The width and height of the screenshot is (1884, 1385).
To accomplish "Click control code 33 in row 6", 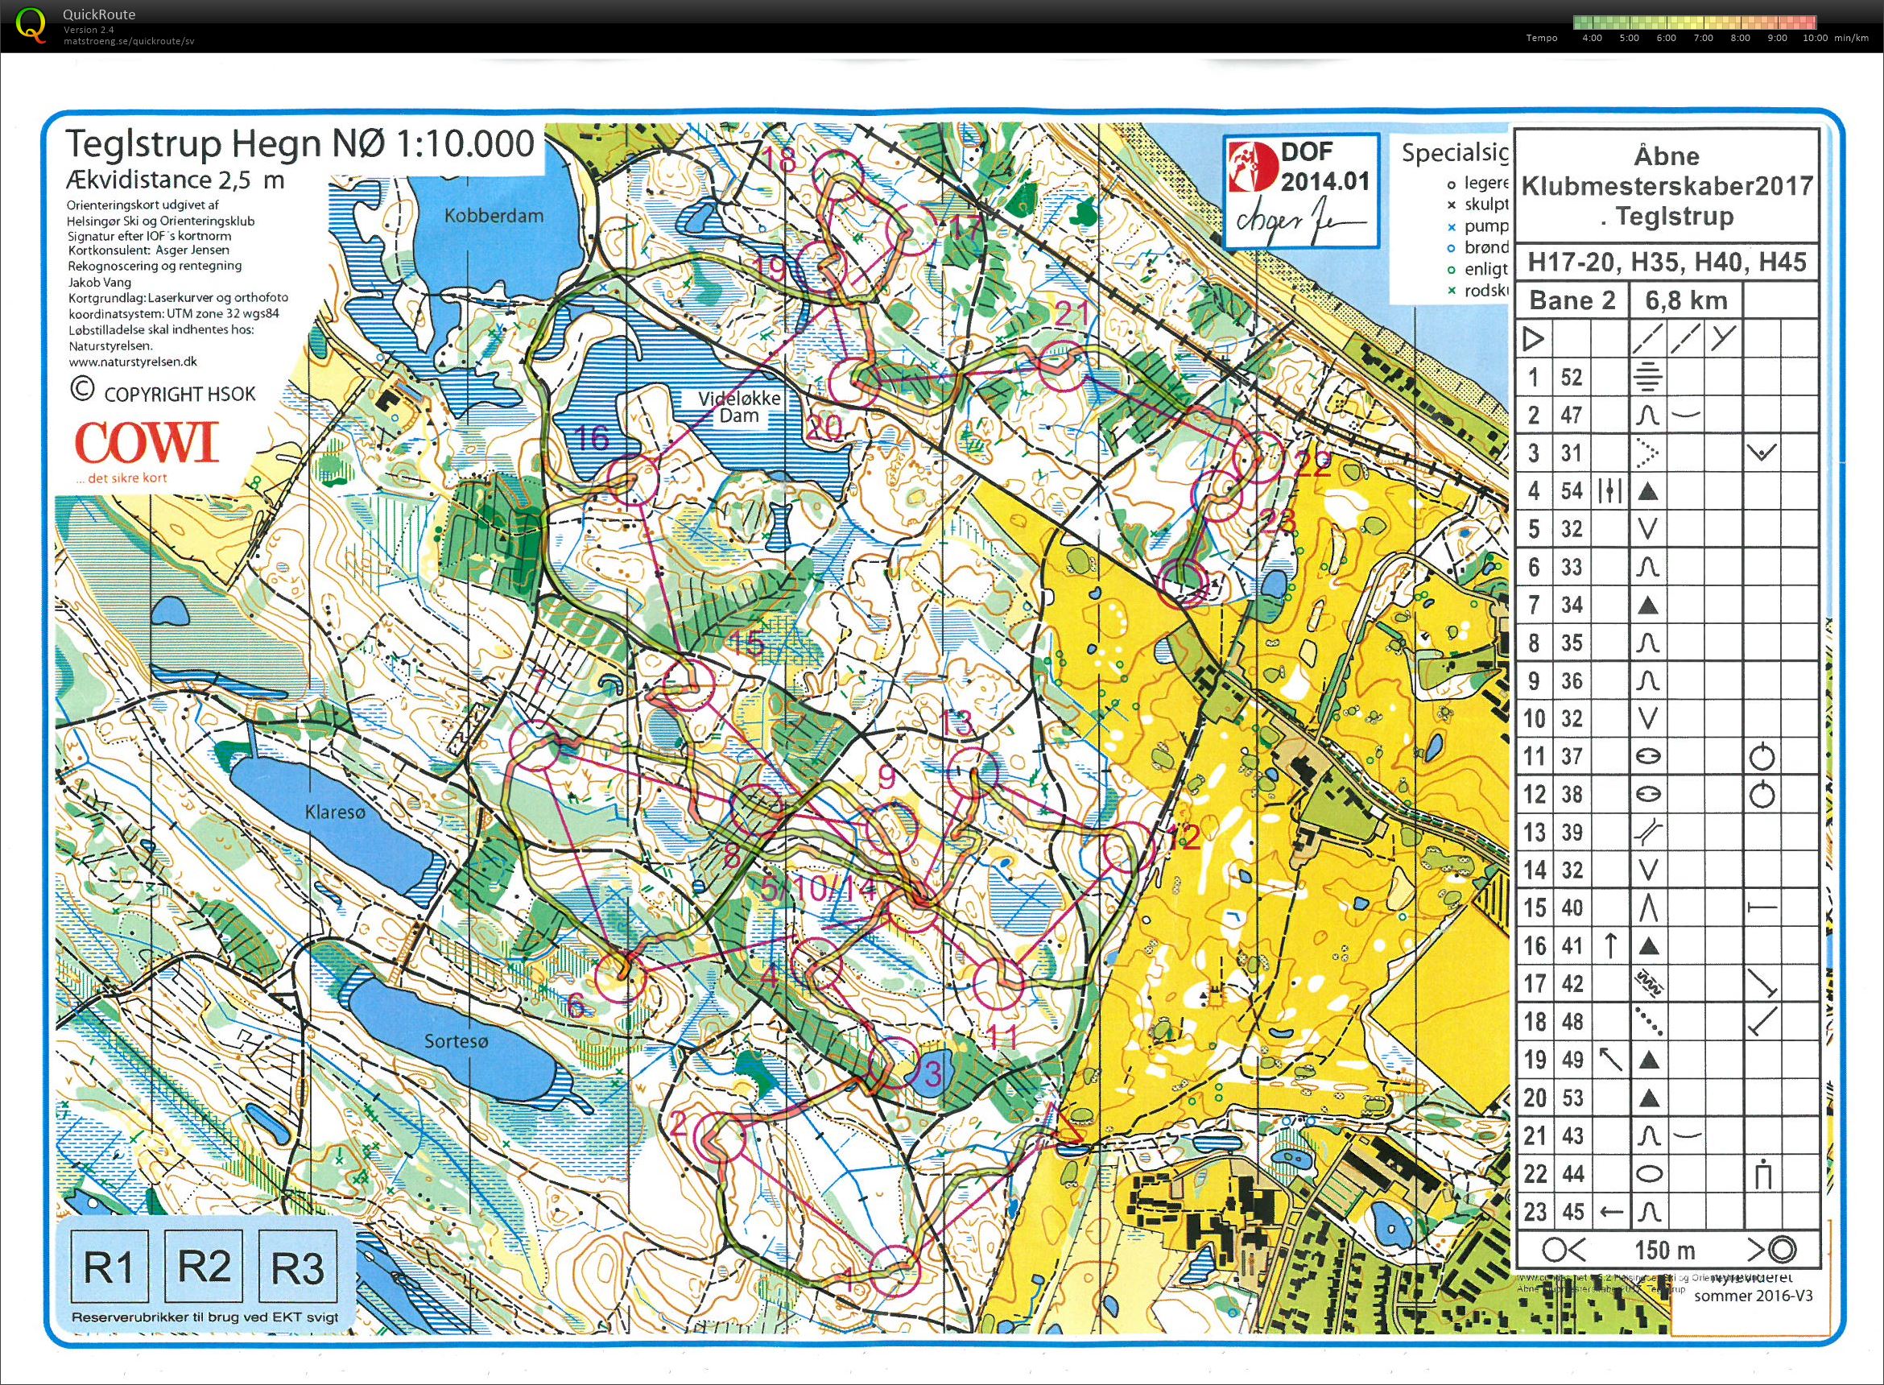I will point(1572,567).
